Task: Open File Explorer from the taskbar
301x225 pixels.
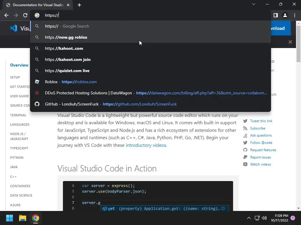Action: [23, 218]
